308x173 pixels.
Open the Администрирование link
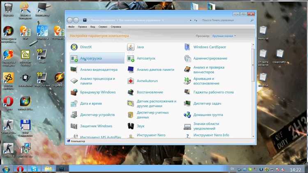pos(210,59)
